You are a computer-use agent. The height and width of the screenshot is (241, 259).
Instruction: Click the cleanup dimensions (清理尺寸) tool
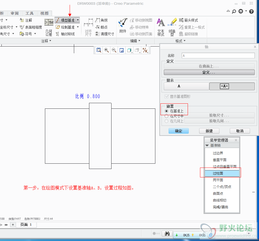tap(104, 34)
